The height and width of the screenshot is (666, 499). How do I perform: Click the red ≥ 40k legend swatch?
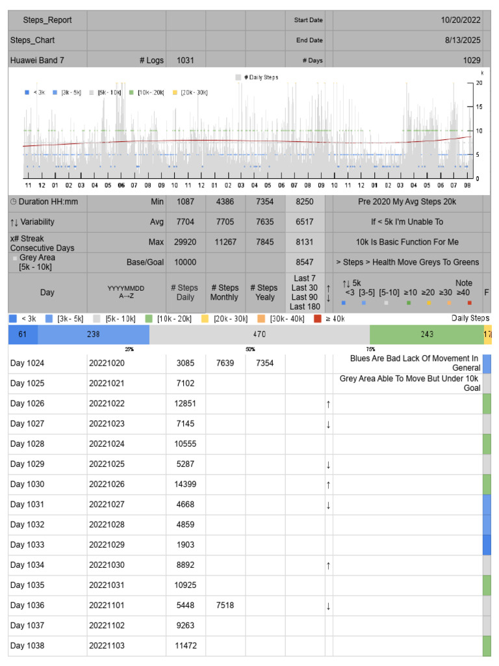317,319
